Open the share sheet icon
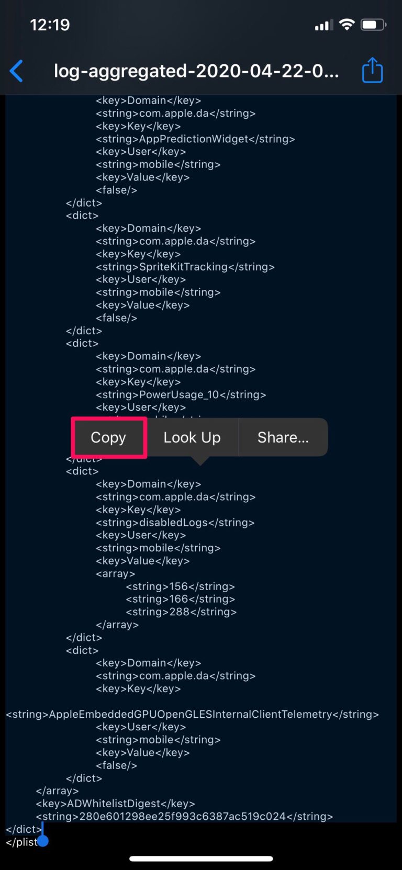Viewport: 402px width, 870px height. tap(372, 70)
